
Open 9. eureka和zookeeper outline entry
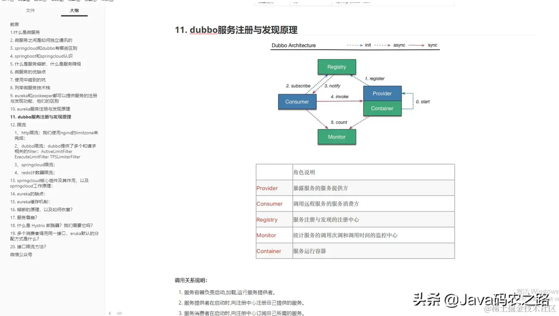point(54,98)
